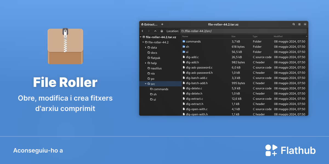Click the commands folder icon in list
This screenshot has height=164, width=329.
click(184, 42)
